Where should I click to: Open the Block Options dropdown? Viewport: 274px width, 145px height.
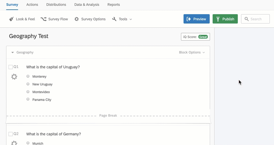[192, 52]
